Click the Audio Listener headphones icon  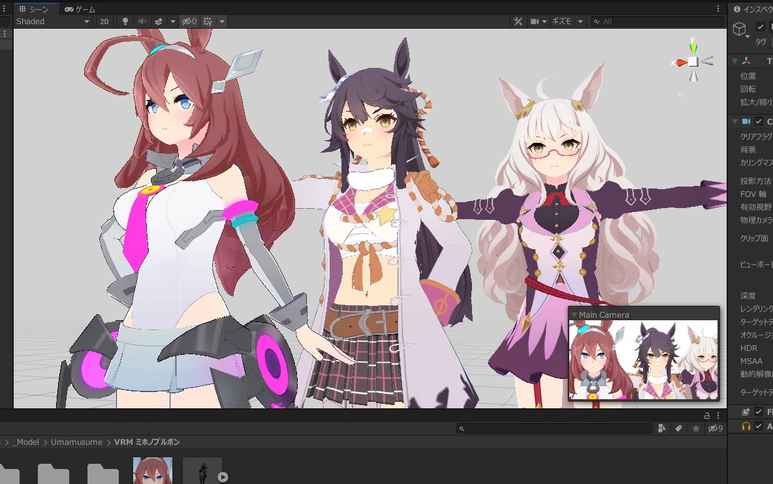pos(746,426)
